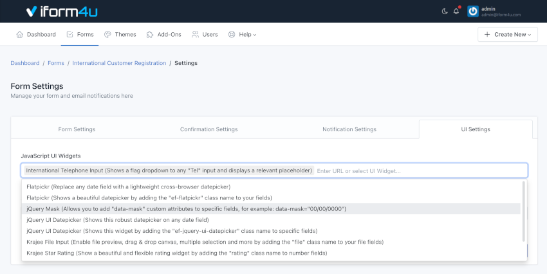This screenshot has height=274, width=547.
Task: Click the admin avatar icon
Action: pos(472,11)
